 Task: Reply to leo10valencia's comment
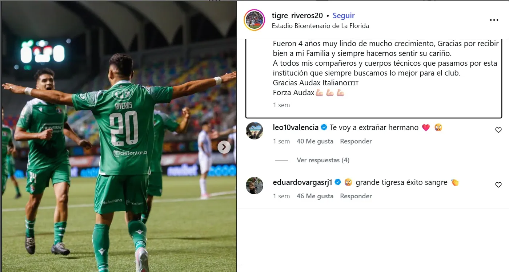(x=356, y=141)
